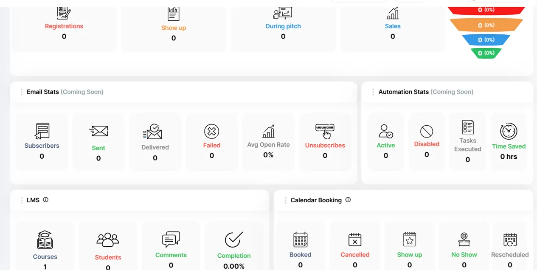The height and width of the screenshot is (270, 537).
Task: Select the Registrations stat label
Action: point(64,26)
